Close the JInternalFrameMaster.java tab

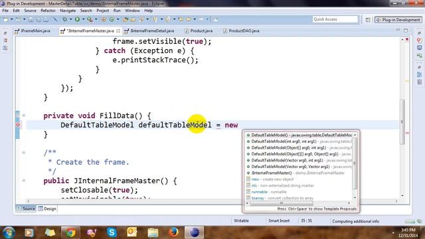click(118, 31)
